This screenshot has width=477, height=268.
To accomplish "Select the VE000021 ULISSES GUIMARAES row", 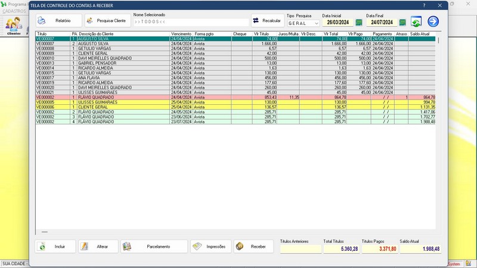I will (236, 92).
